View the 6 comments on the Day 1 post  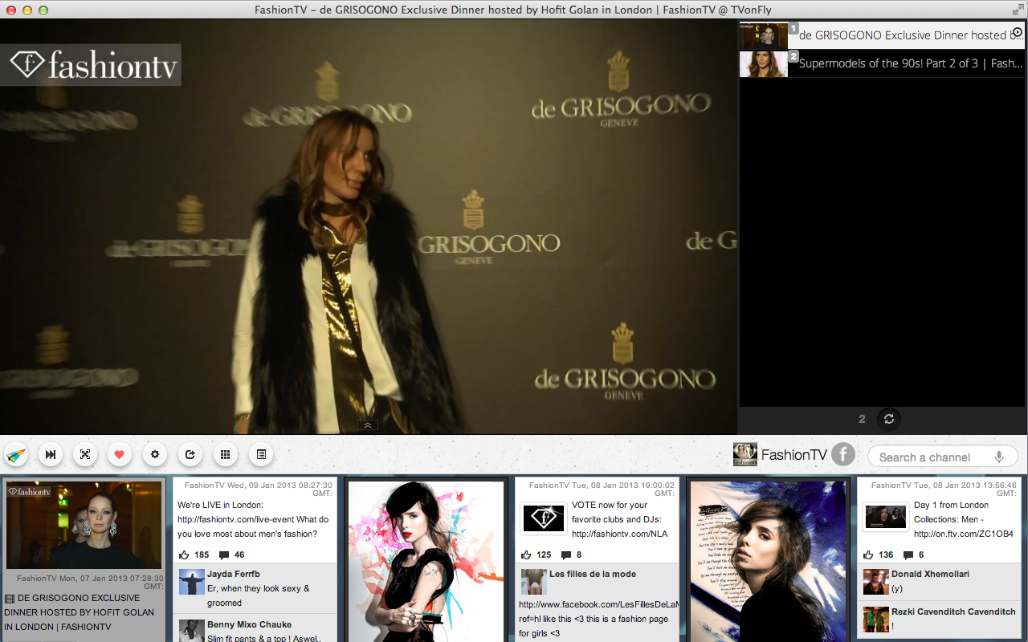click(908, 555)
